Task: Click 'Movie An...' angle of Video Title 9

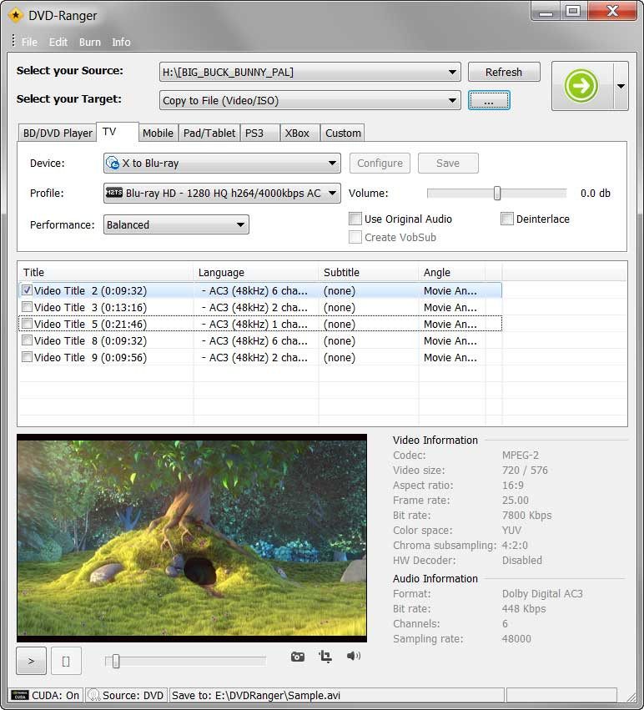Action: click(x=450, y=358)
